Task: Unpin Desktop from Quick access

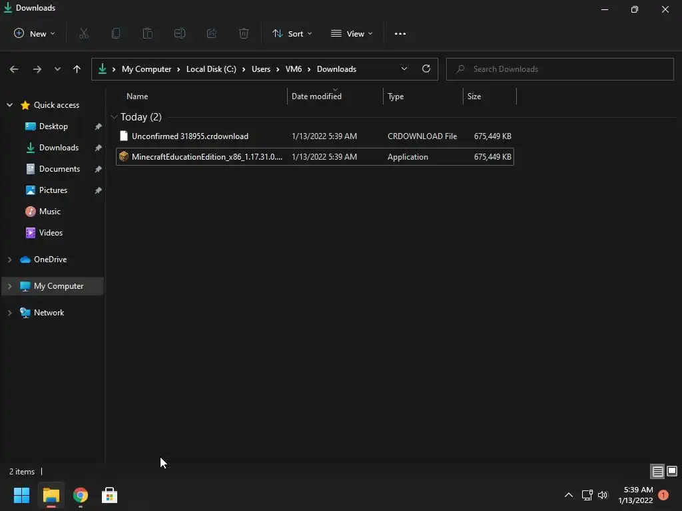Action: (x=99, y=126)
